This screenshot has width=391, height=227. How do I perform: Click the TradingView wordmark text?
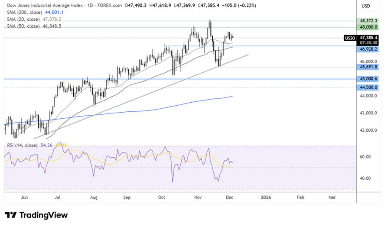(43, 215)
